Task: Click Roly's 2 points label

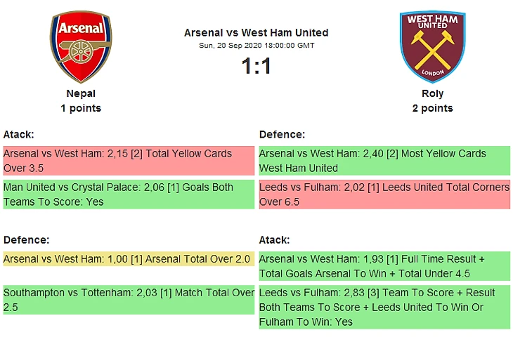Action: pyautogui.click(x=433, y=108)
